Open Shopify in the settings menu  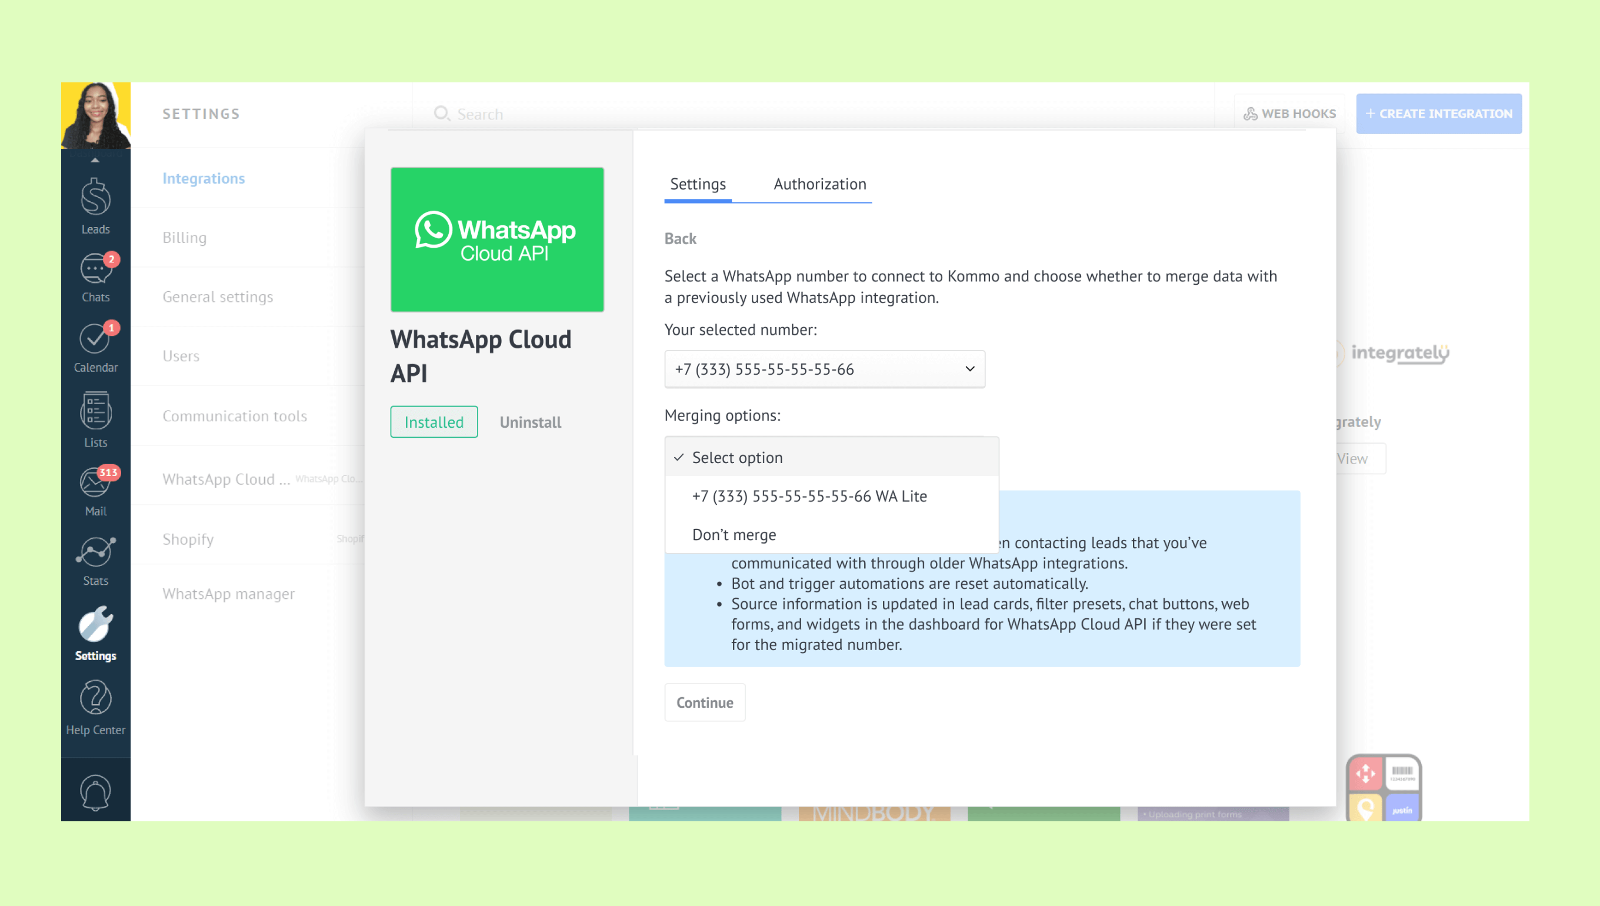pyautogui.click(x=188, y=539)
